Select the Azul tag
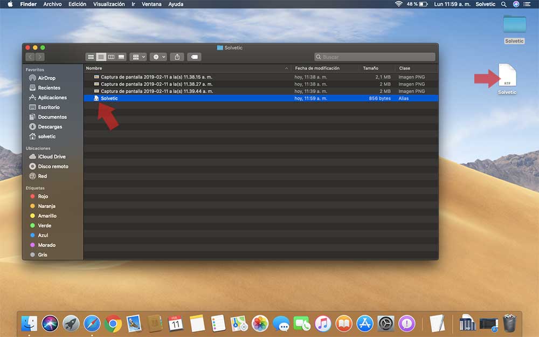Screen dimensions: 539x337 pos(39,235)
